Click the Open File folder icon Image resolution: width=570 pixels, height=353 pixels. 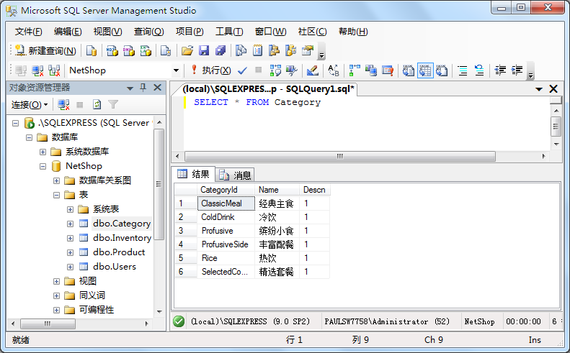tap(187, 50)
